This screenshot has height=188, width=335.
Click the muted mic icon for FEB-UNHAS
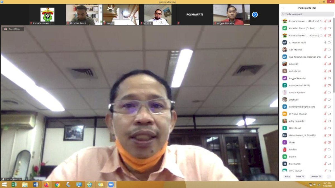point(325,128)
